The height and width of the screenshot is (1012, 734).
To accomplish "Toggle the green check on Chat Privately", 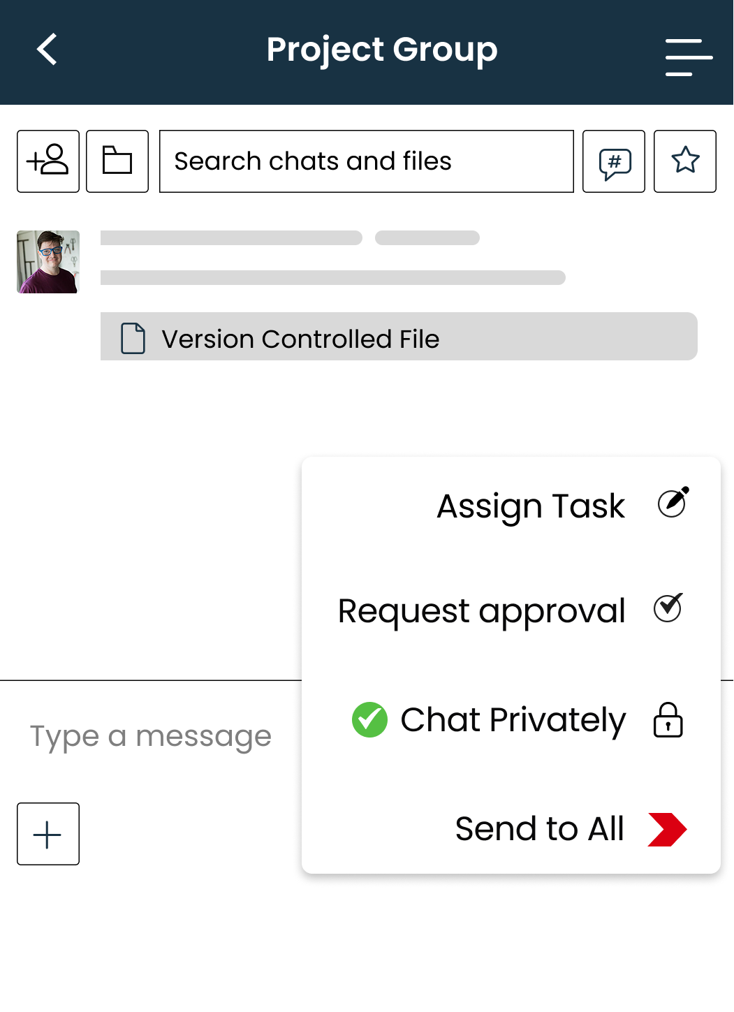I will click(369, 720).
